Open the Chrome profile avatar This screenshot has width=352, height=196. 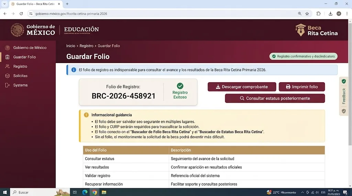(339, 14)
